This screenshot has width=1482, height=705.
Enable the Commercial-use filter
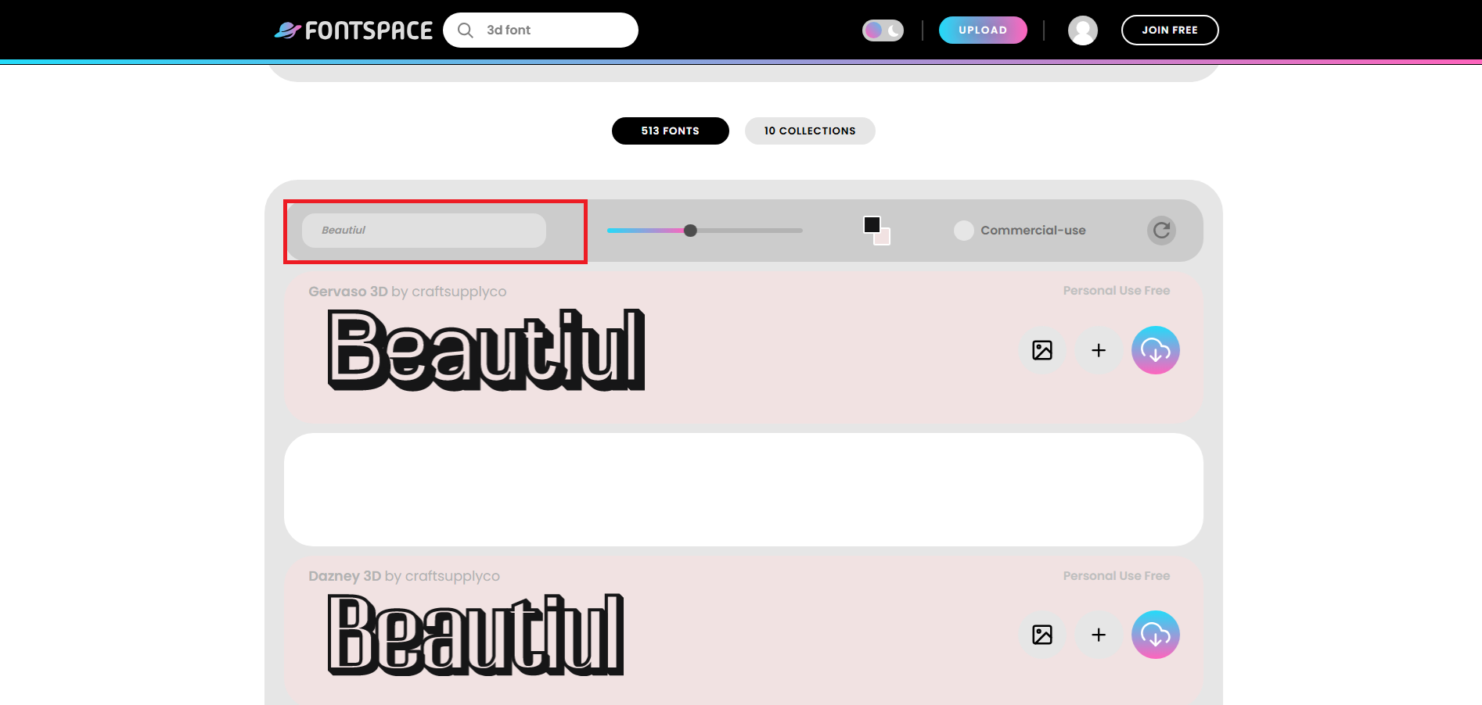tap(963, 230)
